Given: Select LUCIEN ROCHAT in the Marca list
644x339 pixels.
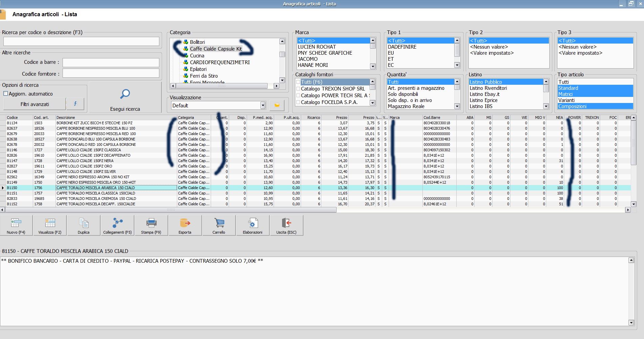Looking at the screenshot, I should 333,47.
